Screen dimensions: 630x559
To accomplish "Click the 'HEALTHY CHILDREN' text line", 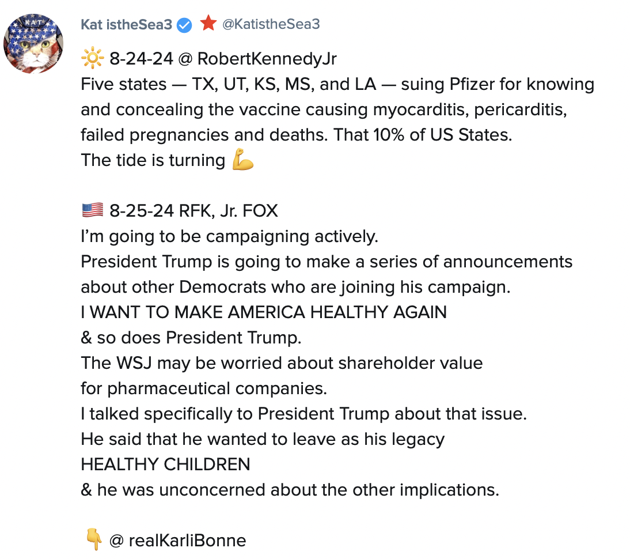I will 165,464.
